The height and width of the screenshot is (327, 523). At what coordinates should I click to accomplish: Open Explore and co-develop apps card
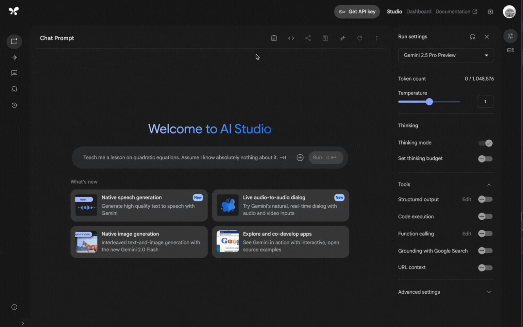280,242
